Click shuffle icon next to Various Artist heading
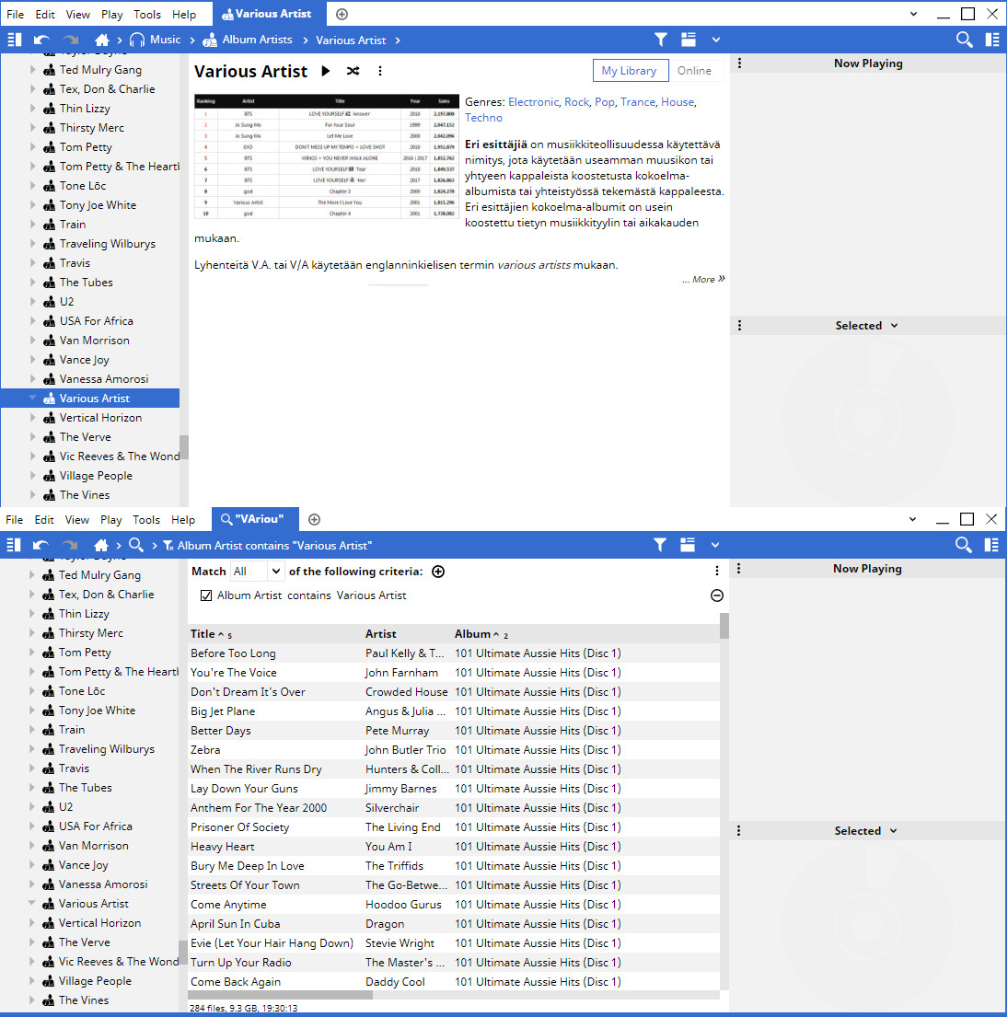Screen dimensions: 1008x1017 [x=353, y=71]
